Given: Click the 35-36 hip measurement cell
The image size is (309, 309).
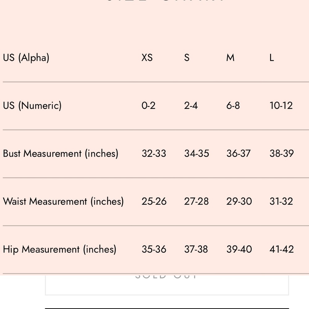Looking at the screenshot, I should pyautogui.click(x=154, y=249).
